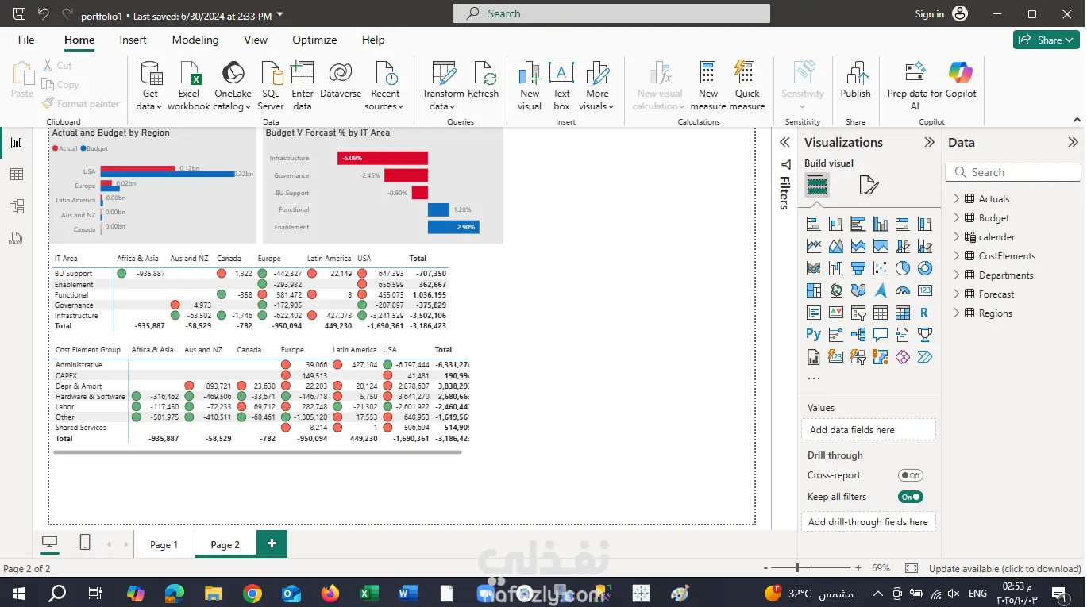
Task: Go to the Page 1 tab
Action: coord(164,544)
